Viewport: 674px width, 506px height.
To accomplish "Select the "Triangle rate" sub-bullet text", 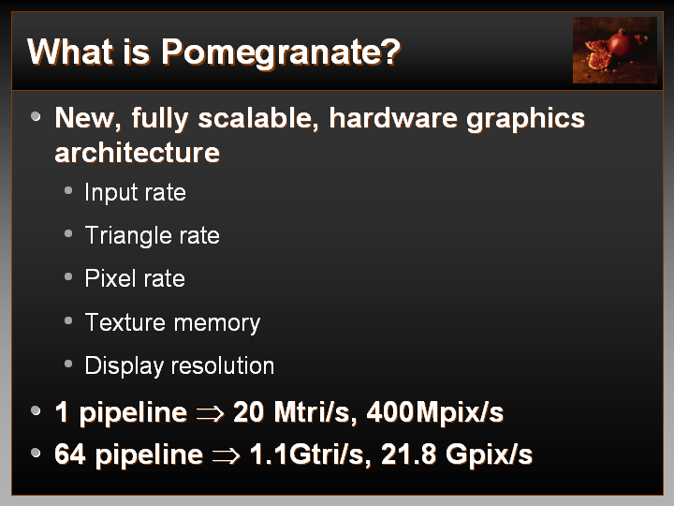I will [x=152, y=235].
